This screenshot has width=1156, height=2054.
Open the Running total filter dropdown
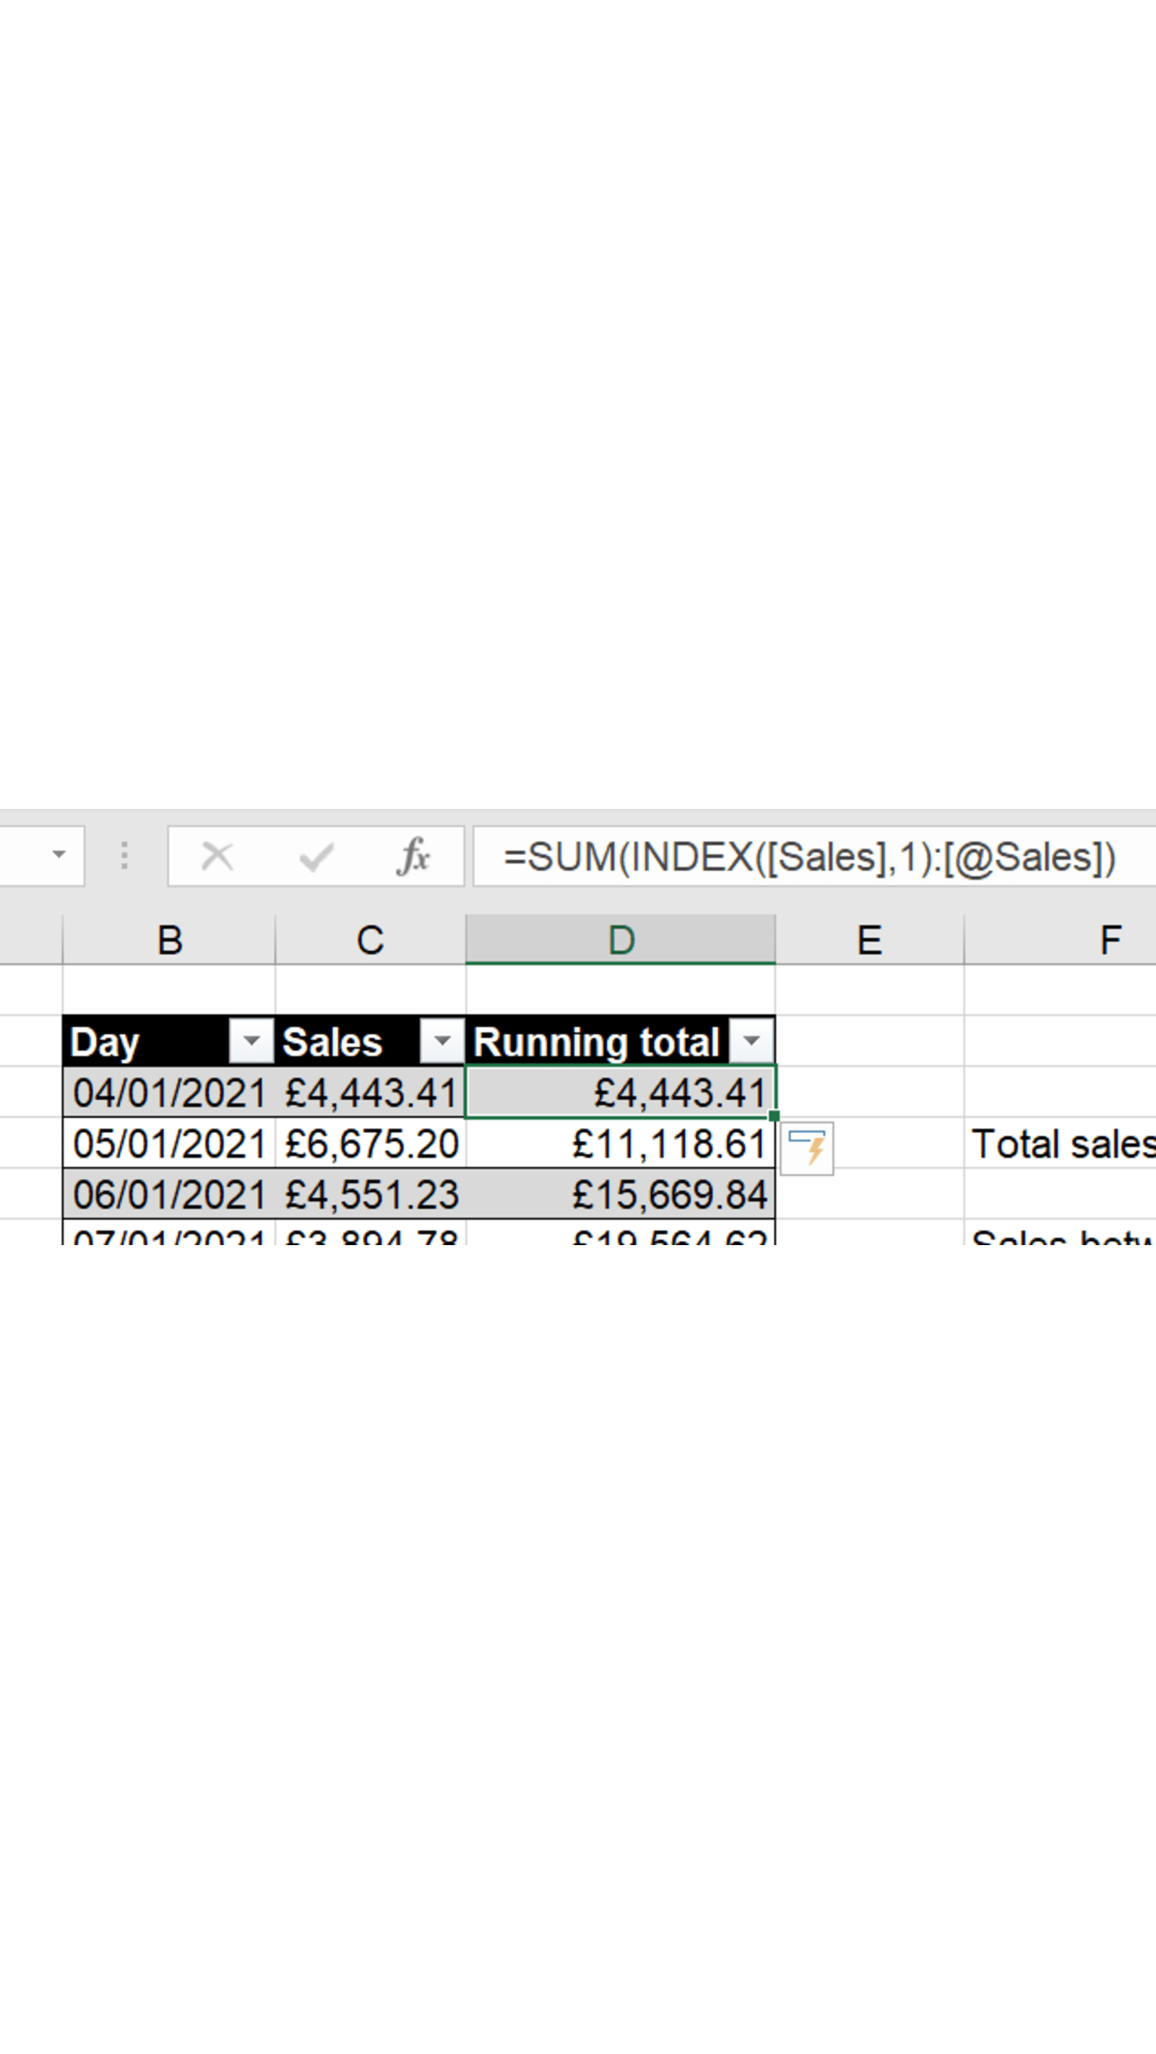pos(751,1041)
